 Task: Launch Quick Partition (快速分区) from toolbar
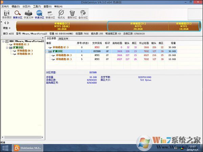coord(39,14)
